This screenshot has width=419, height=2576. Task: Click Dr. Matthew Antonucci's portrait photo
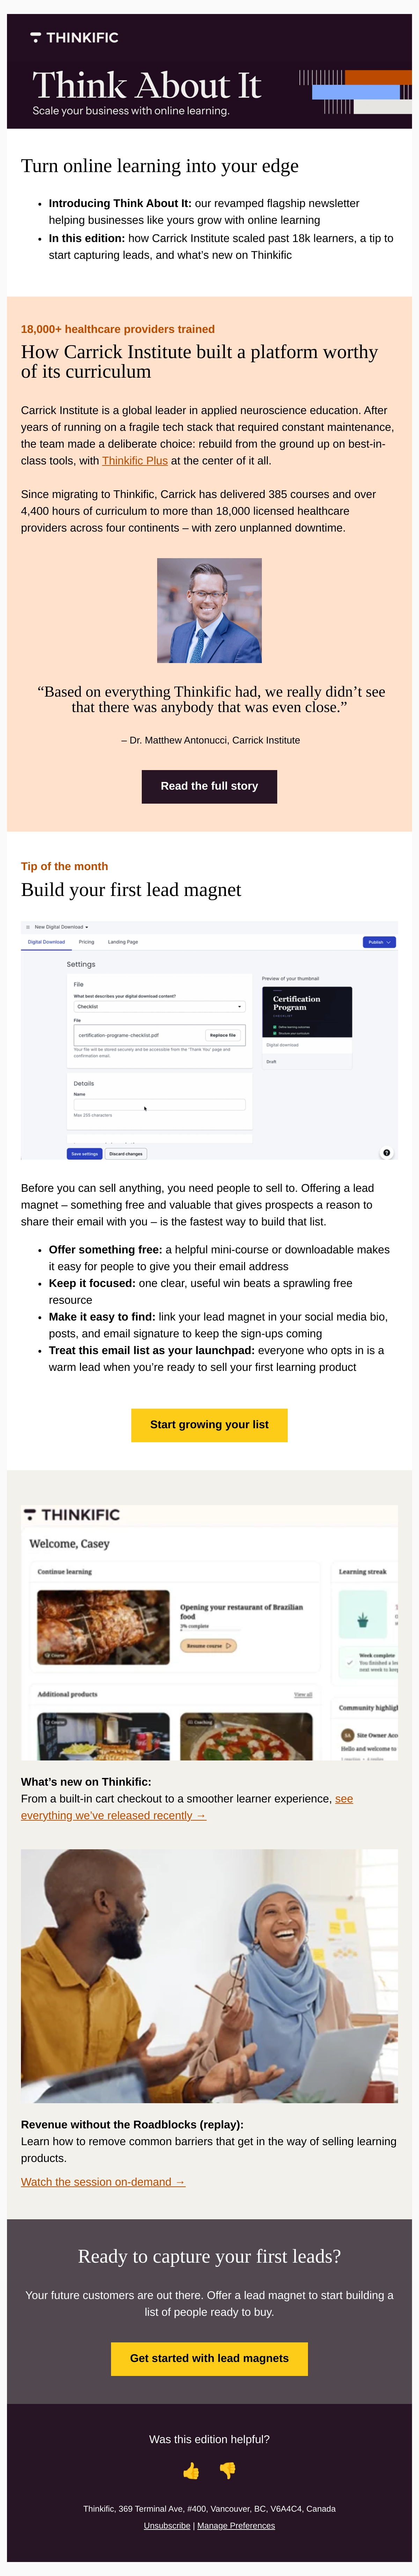click(209, 610)
